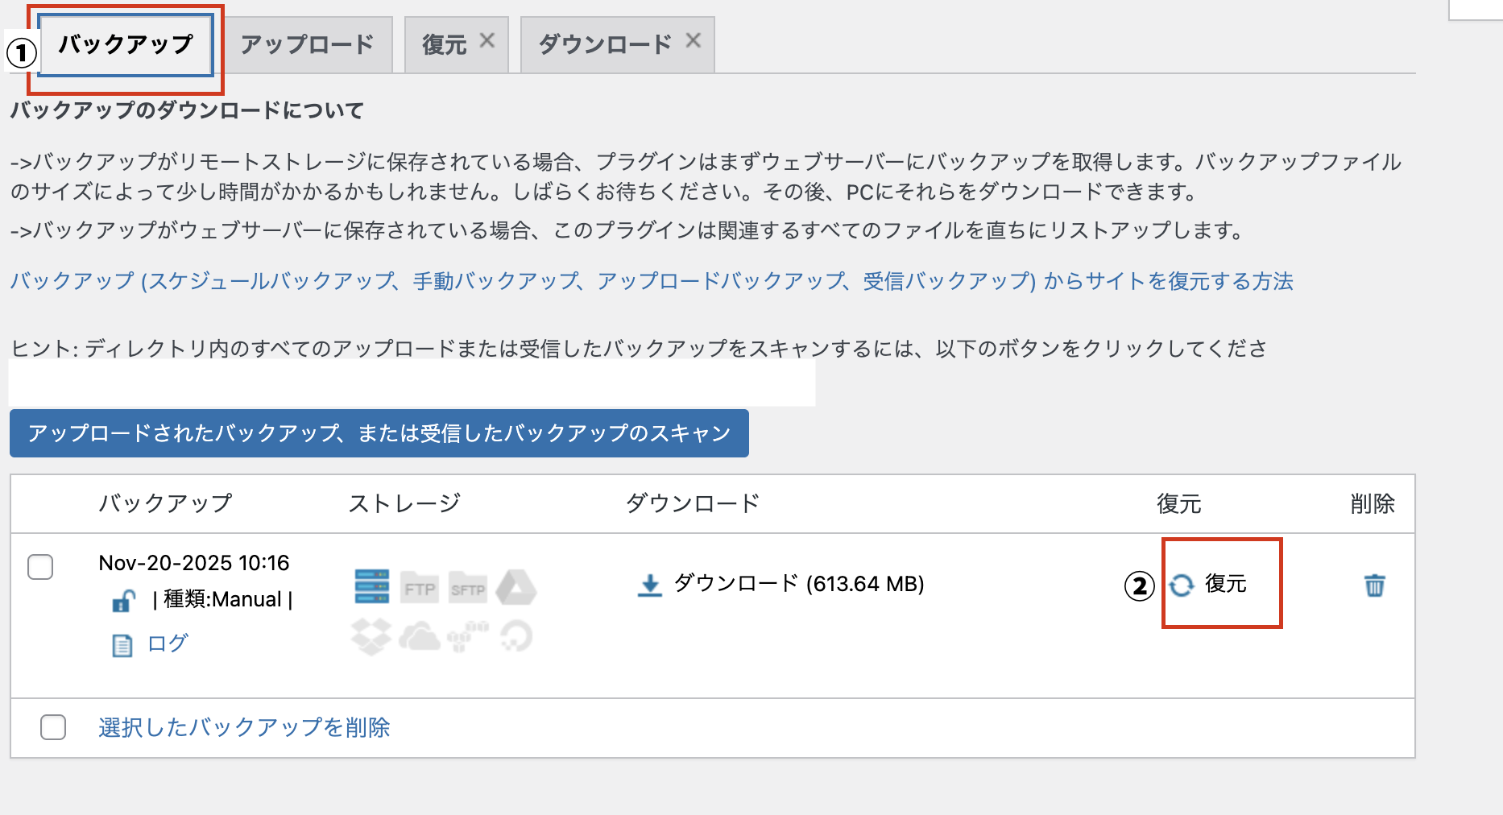Click the local web server storage icon
The height and width of the screenshot is (815, 1503).
(372, 588)
